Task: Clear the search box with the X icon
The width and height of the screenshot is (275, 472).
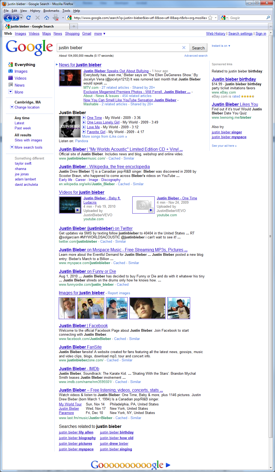Action: pos(184,48)
